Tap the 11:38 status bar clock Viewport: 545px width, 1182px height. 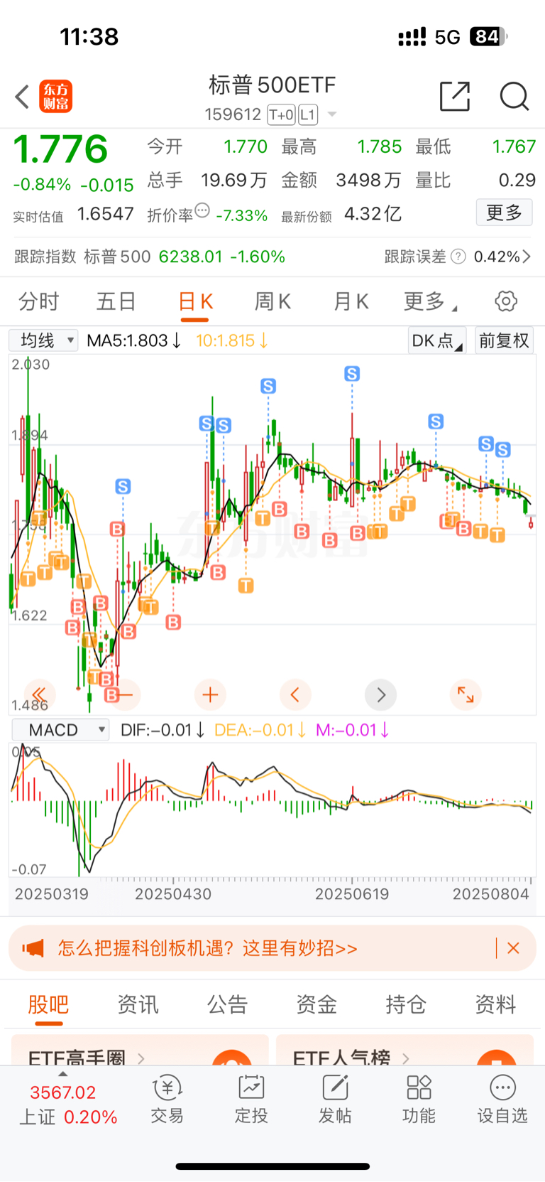(89, 36)
